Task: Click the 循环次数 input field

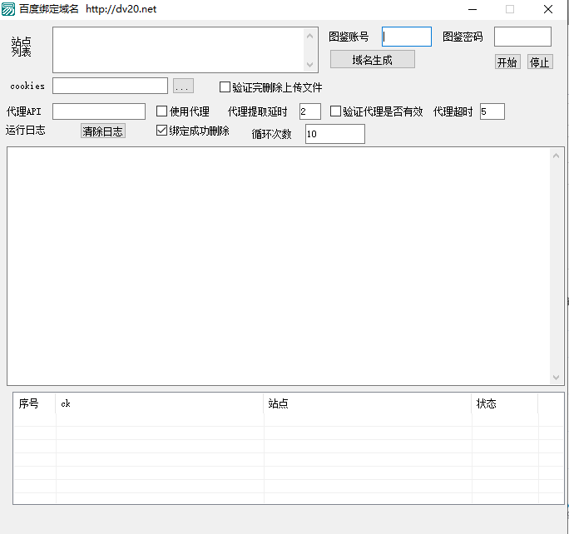Action: 335,134
